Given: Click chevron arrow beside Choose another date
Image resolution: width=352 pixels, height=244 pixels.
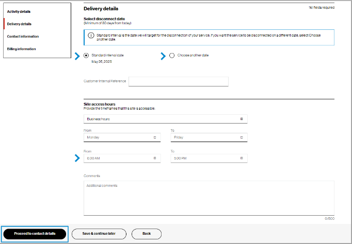Looking at the screenshot, I should [164, 55].
